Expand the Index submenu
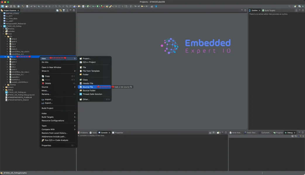The width and height of the screenshot is (305, 175). point(58,113)
